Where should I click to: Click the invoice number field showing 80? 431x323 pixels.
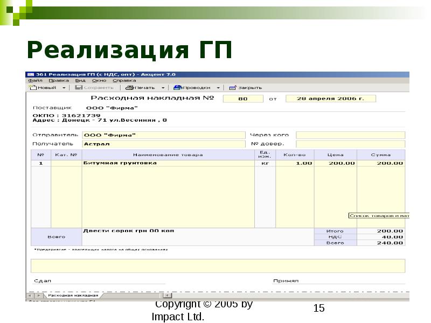click(x=243, y=99)
